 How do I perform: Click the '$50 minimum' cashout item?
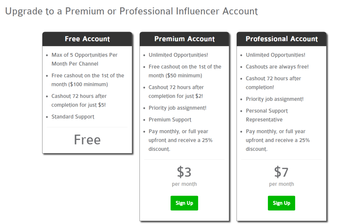point(185,71)
